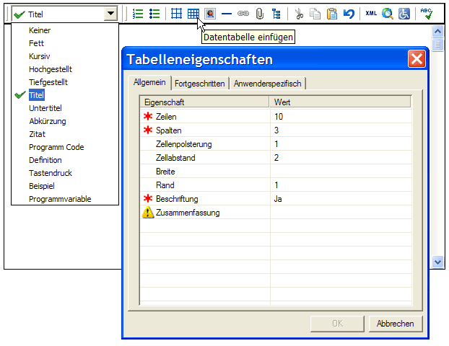This screenshot has height=346, width=449.
Task: Select Hochgestellt in the list
Action: coord(51,69)
